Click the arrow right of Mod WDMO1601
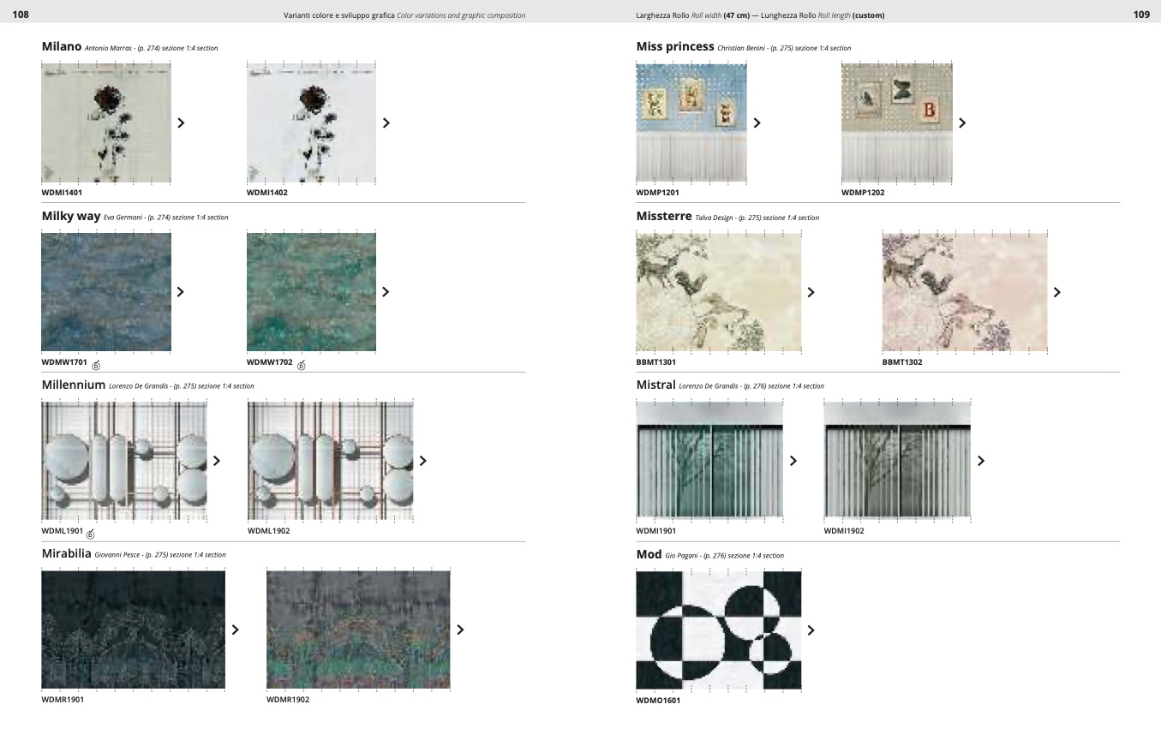This screenshot has height=752, width=1161. 811,630
